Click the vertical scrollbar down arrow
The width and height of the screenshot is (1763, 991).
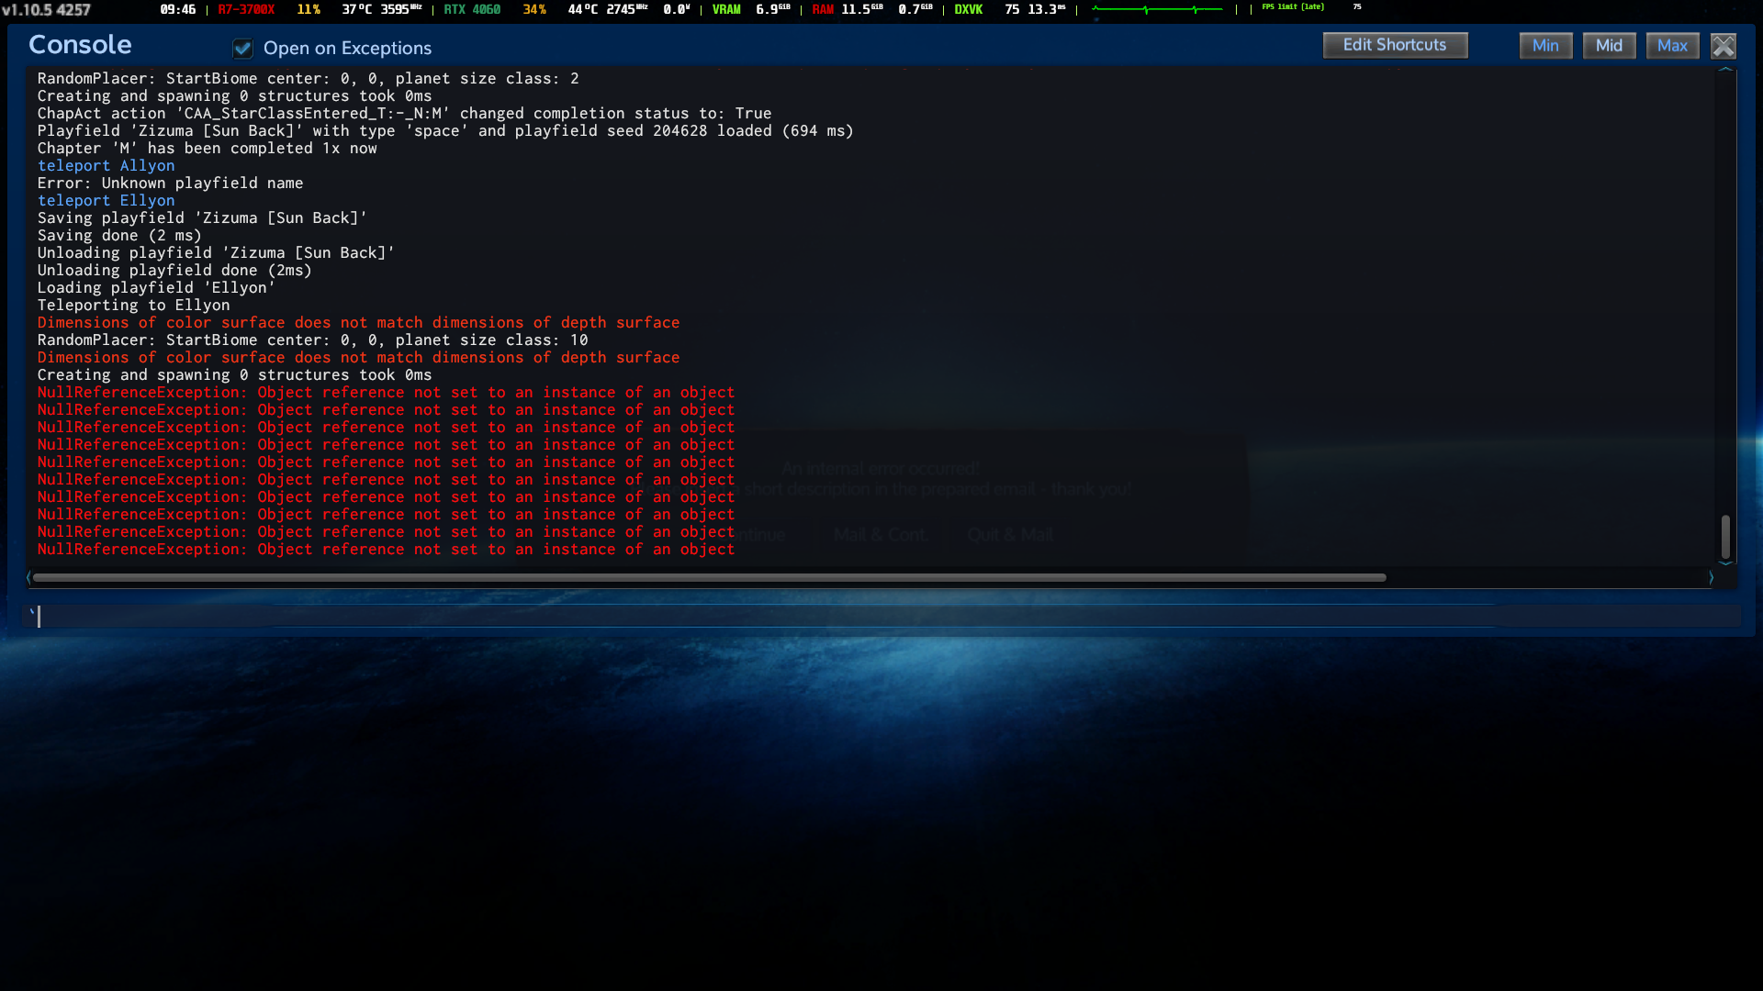tap(1725, 563)
